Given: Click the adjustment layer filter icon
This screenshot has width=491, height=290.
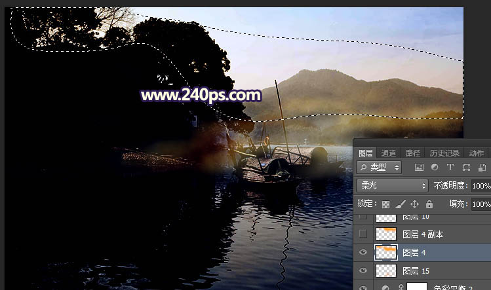Looking at the screenshot, I should tap(435, 168).
